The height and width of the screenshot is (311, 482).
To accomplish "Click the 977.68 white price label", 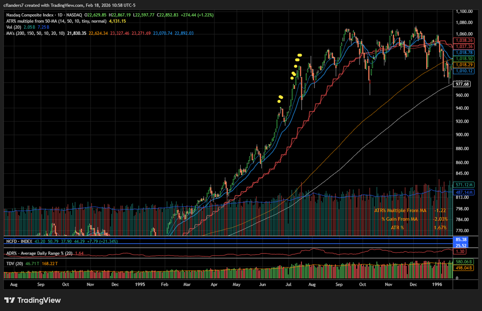I will tap(461, 84).
